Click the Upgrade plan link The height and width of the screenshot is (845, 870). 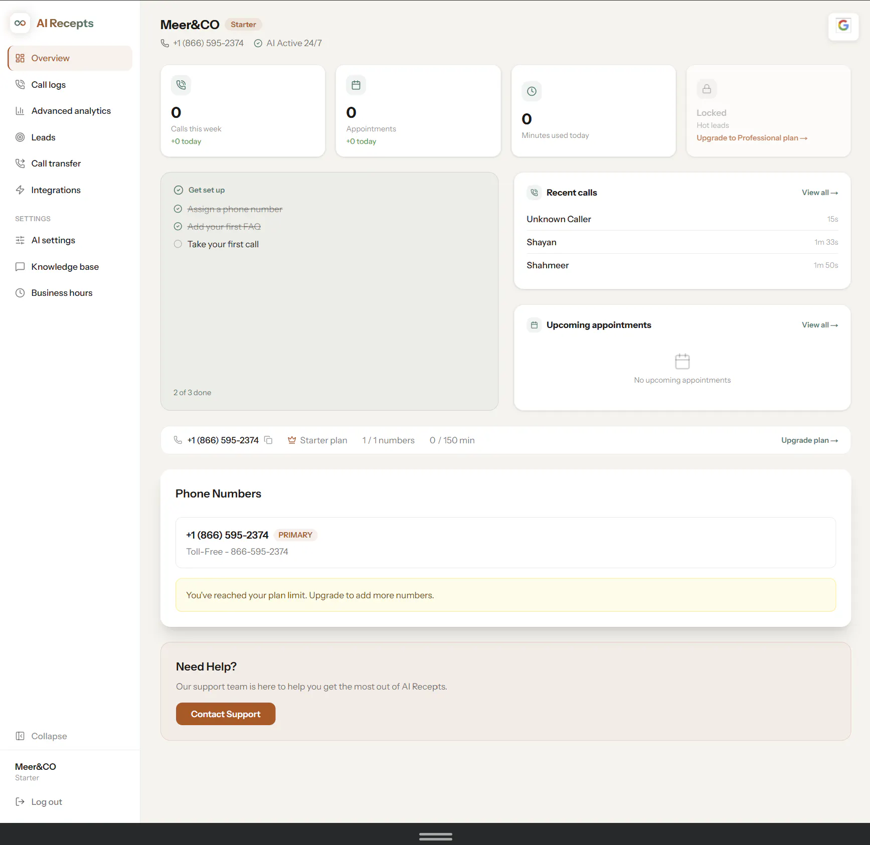810,440
